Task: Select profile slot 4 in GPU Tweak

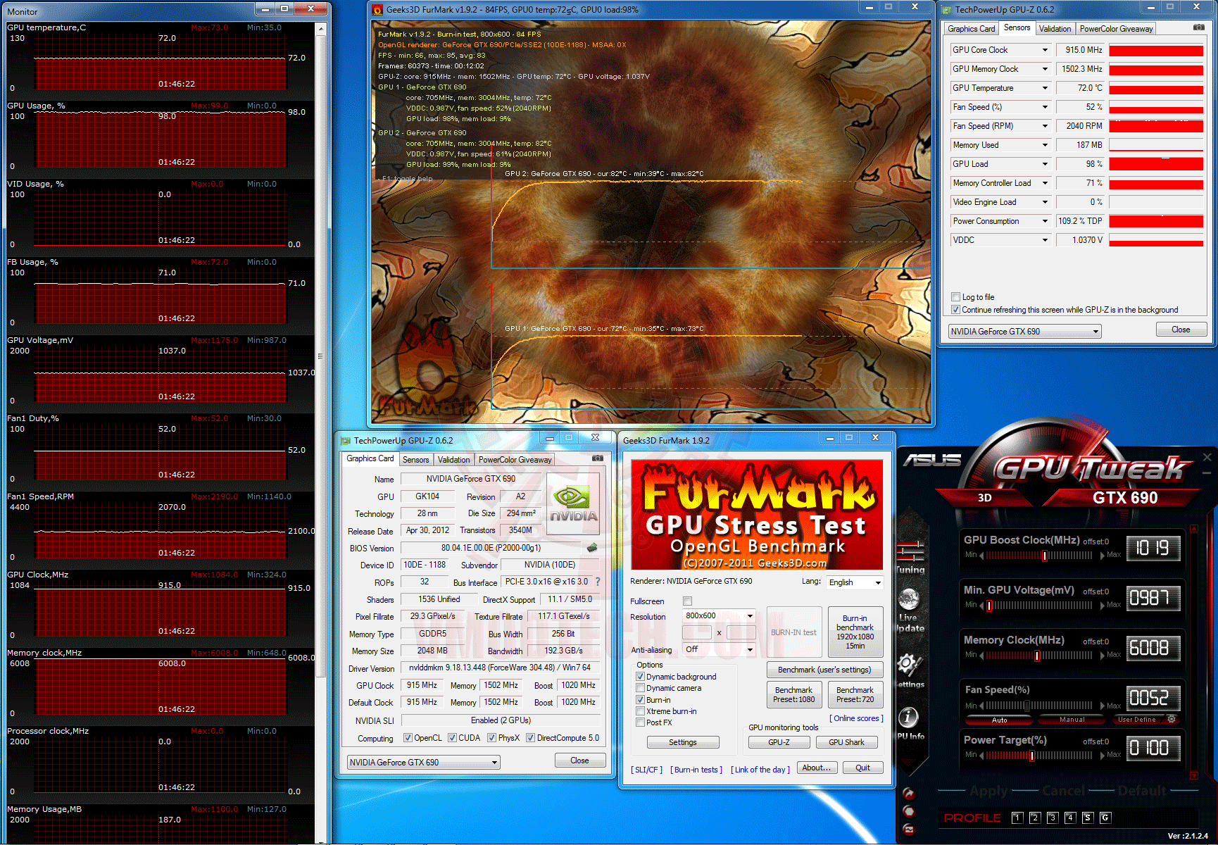Action: (x=1069, y=818)
